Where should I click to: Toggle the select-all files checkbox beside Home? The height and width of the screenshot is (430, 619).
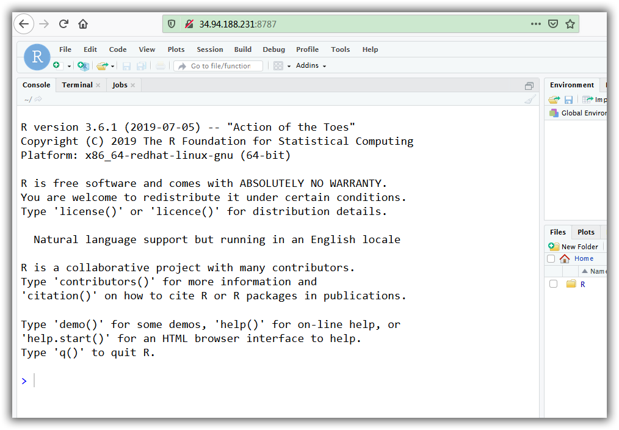point(551,258)
